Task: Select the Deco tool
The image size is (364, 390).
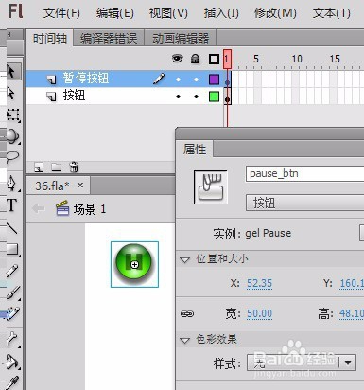Action: [x=12, y=313]
